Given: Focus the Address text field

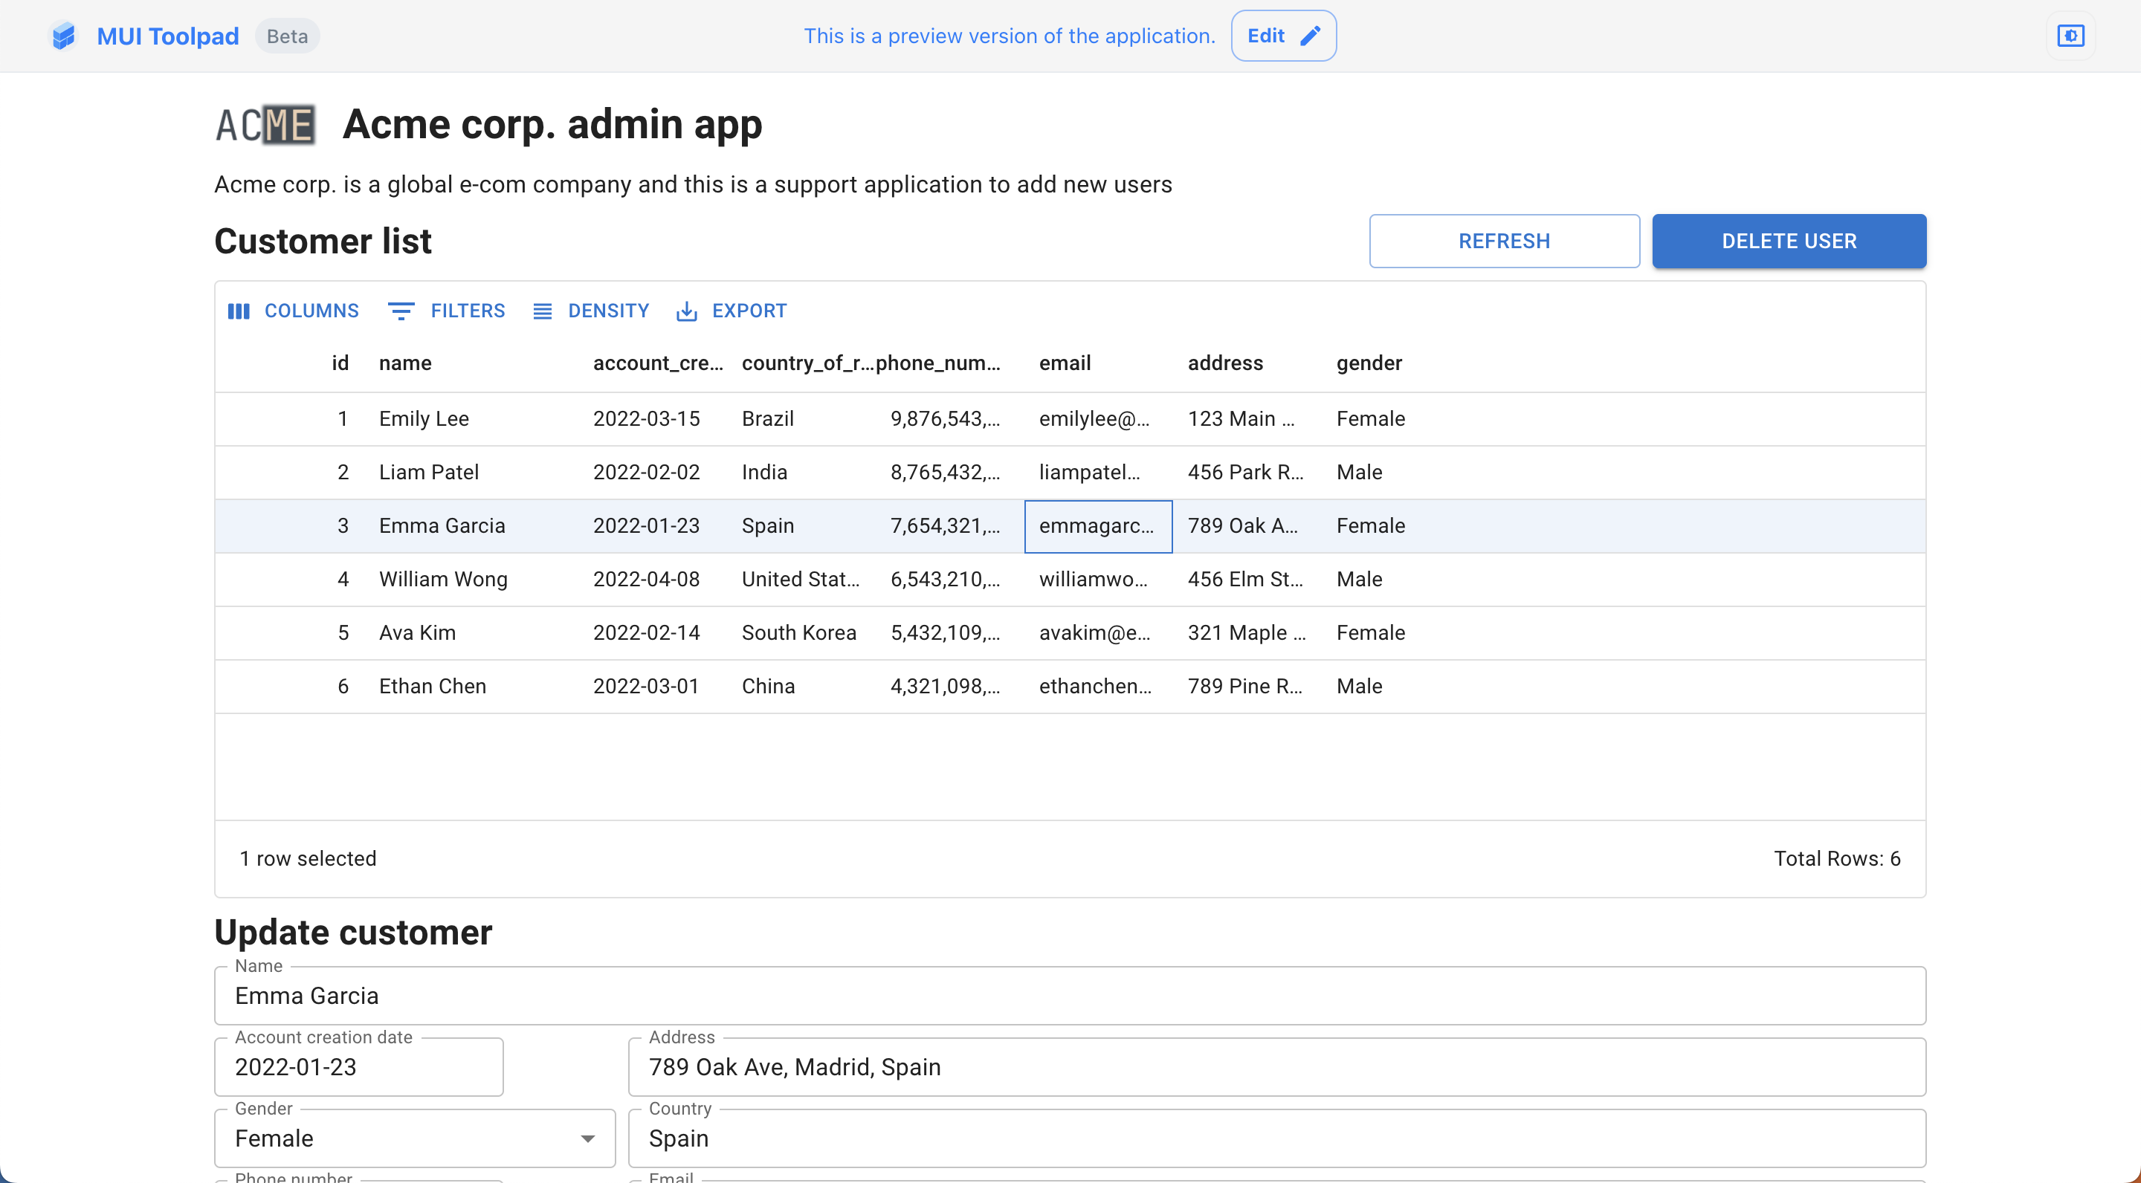Looking at the screenshot, I should [1276, 1066].
